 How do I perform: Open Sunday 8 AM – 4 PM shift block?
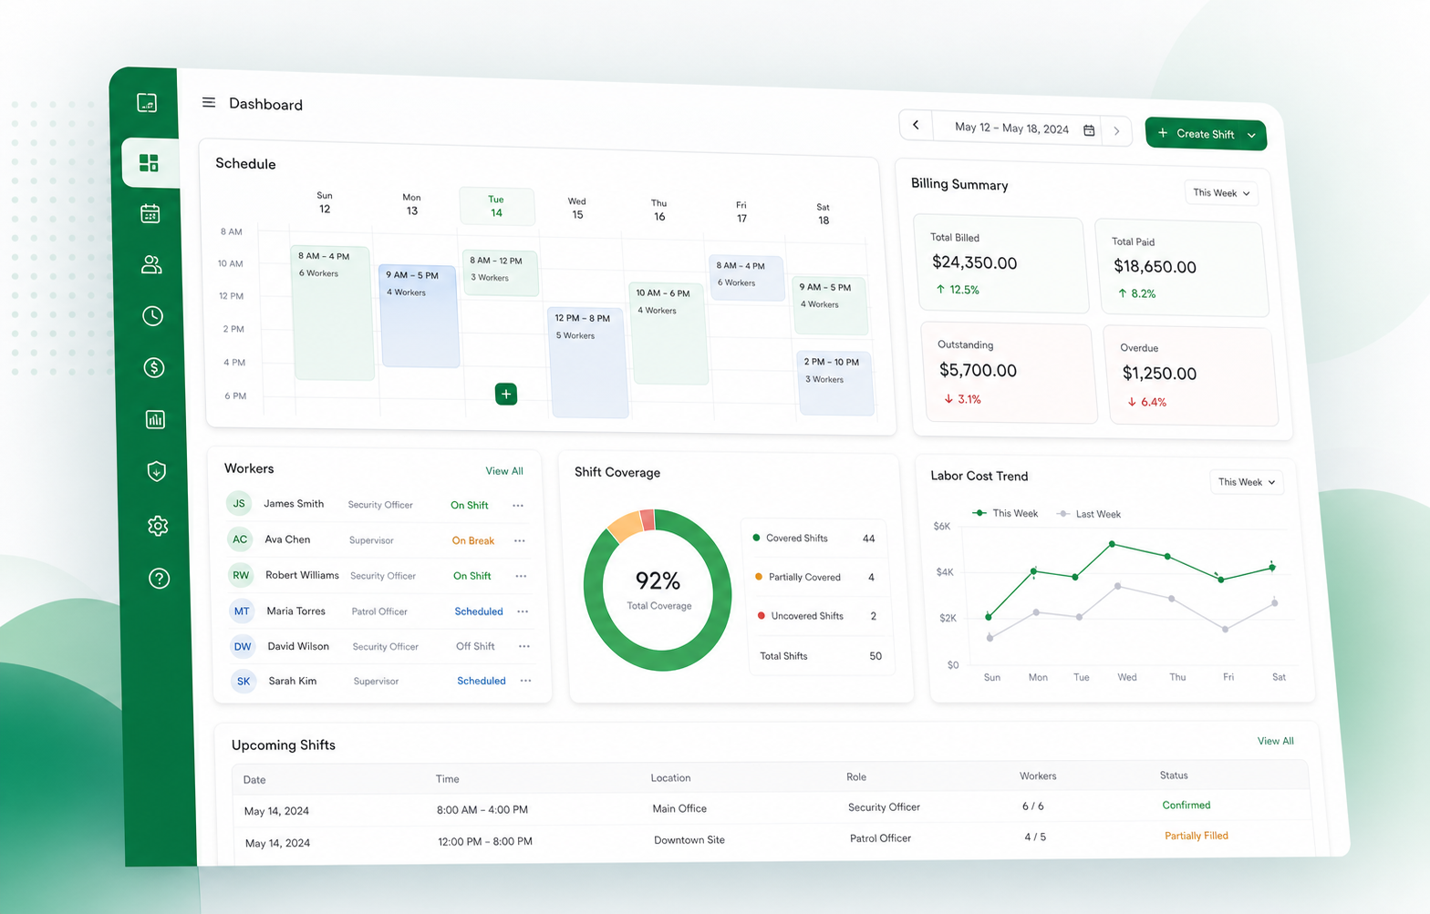[332, 313]
